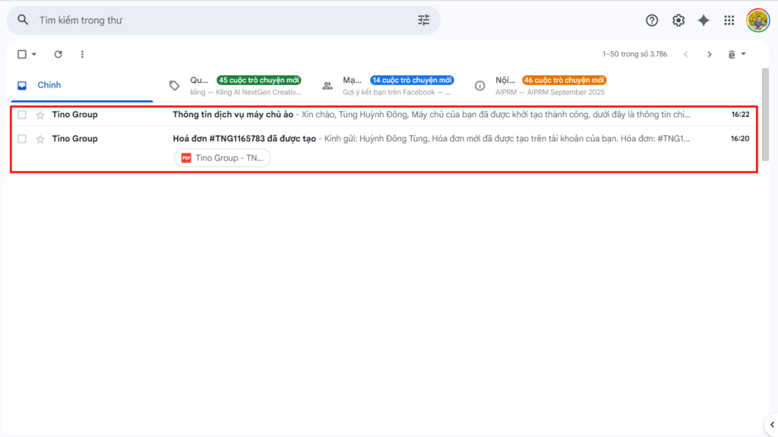Star the Thông tin dịch vụ máy chủ ảo email
778x437 pixels.
(40, 116)
